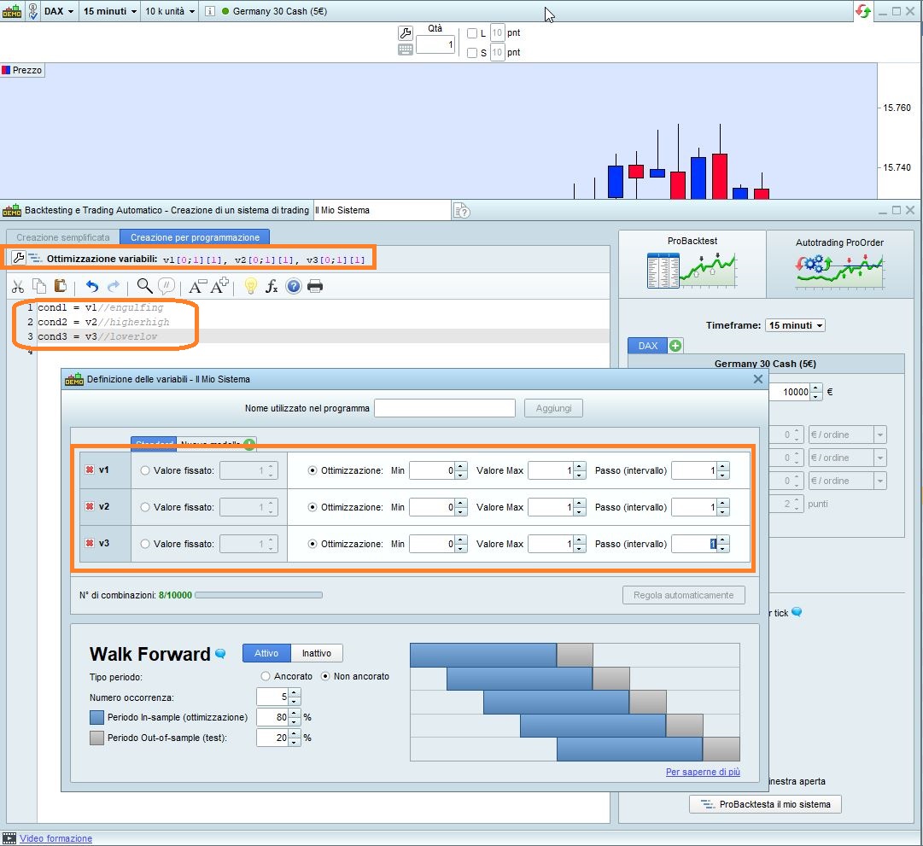Click the redo arrow icon
The image size is (923, 846).
pyautogui.click(x=114, y=286)
